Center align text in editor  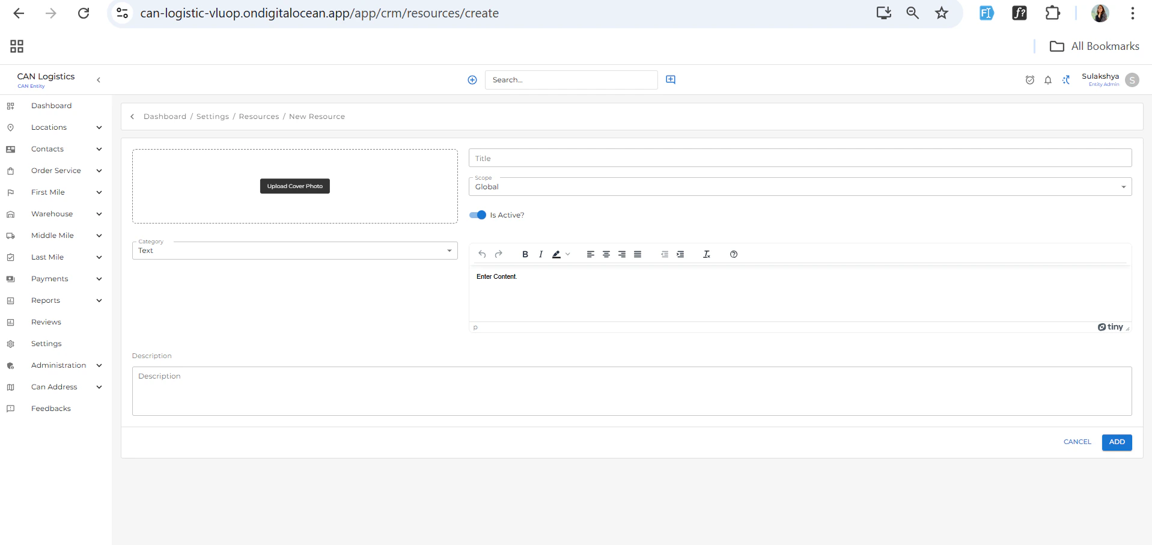click(x=606, y=254)
